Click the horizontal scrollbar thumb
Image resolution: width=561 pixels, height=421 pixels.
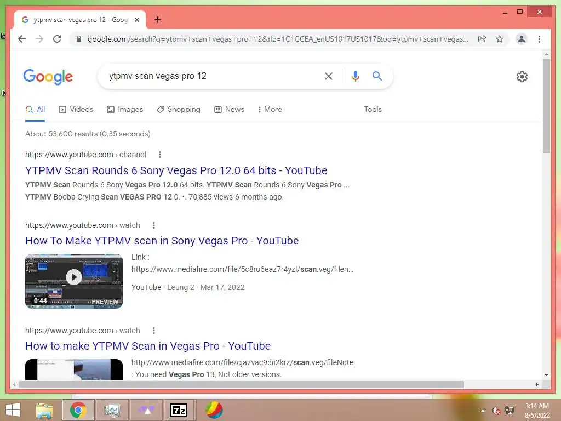coord(242,384)
